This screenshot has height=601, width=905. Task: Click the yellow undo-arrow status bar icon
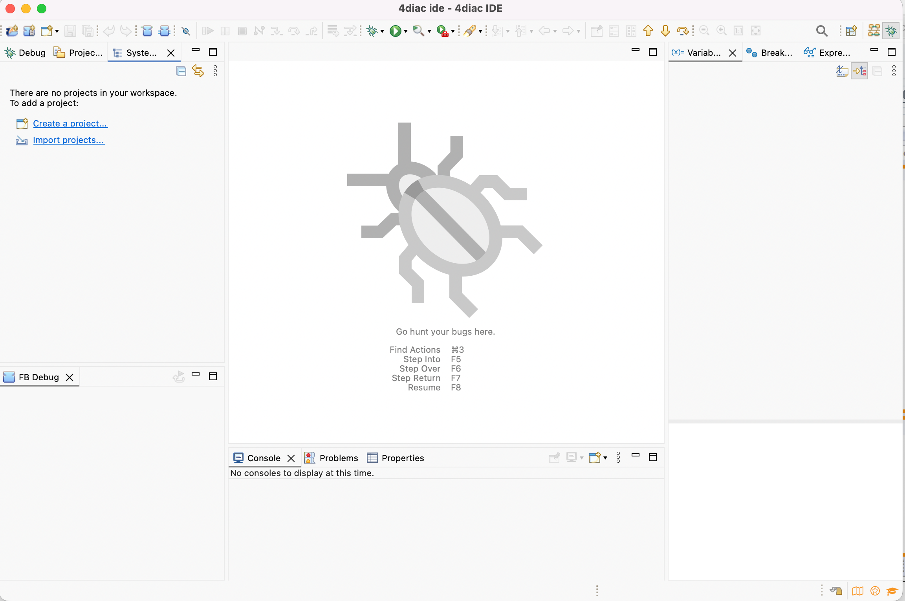coord(836,591)
